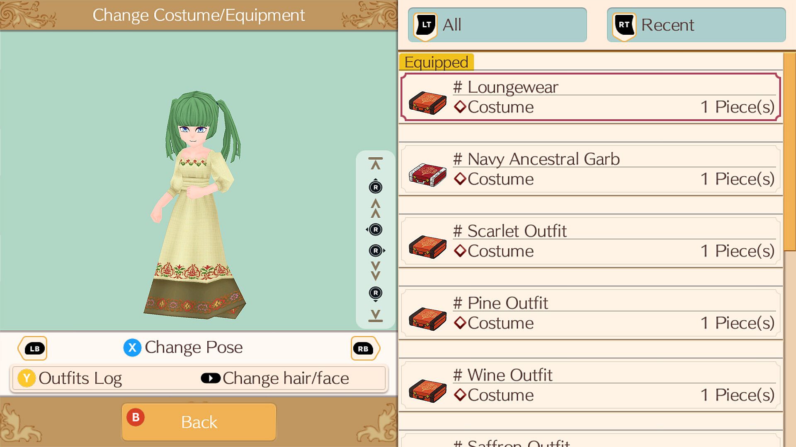Click the rotate-right R stick icon
This screenshot has width=796, height=447.
(x=376, y=250)
